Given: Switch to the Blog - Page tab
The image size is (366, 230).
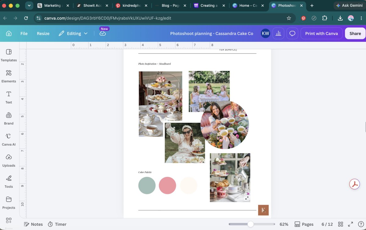Looking at the screenshot, I should click(x=170, y=5).
